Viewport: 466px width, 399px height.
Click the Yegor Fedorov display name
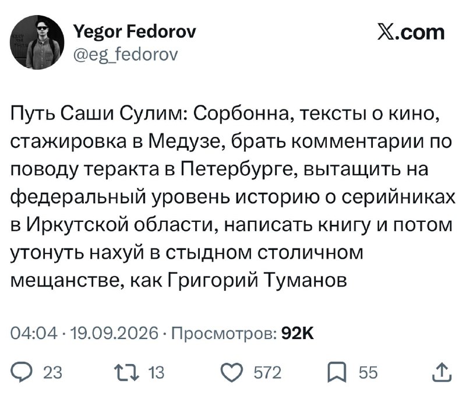(x=135, y=31)
